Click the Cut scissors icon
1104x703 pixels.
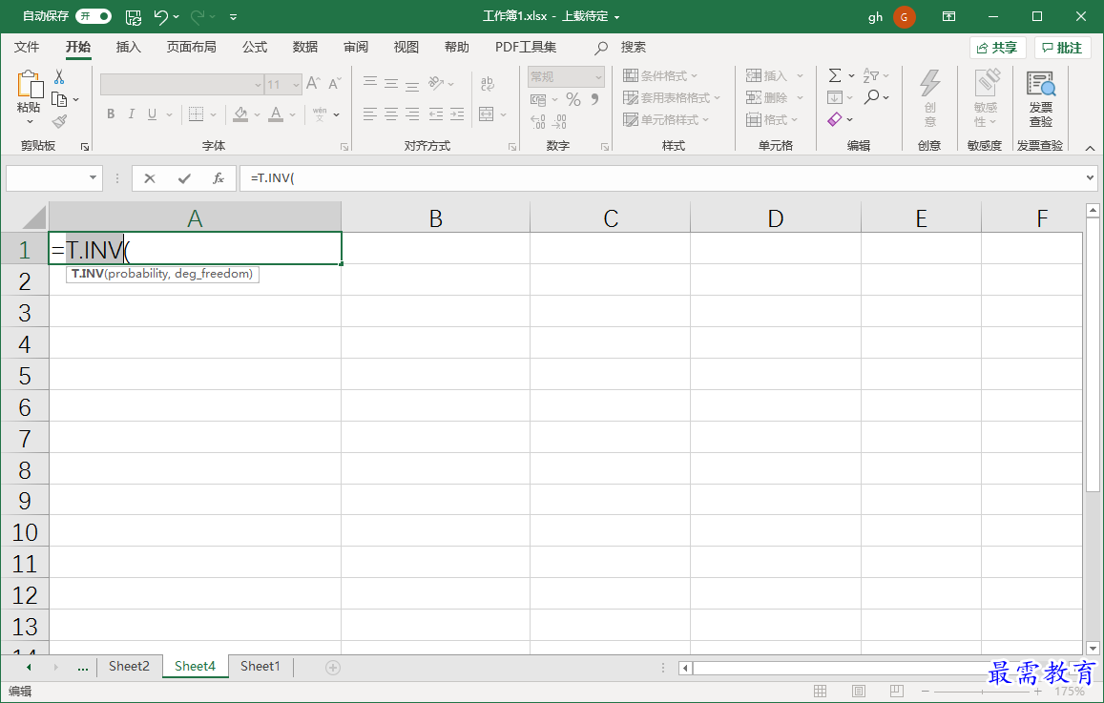click(x=59, y=76)
